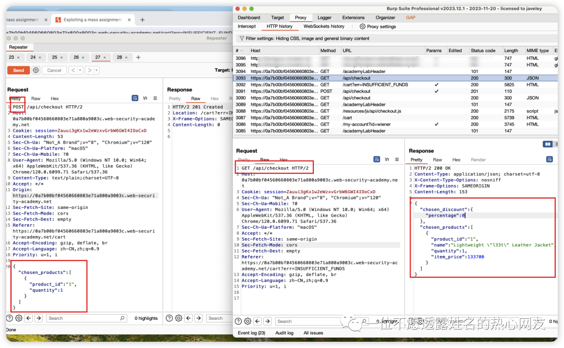Open the Extensions tab in Burp Suite
Screen dimensions: 564x348
(353, 18)
